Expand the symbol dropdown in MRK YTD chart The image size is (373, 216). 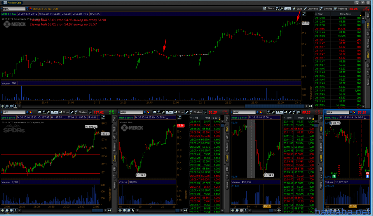click(x=350, y=112)
